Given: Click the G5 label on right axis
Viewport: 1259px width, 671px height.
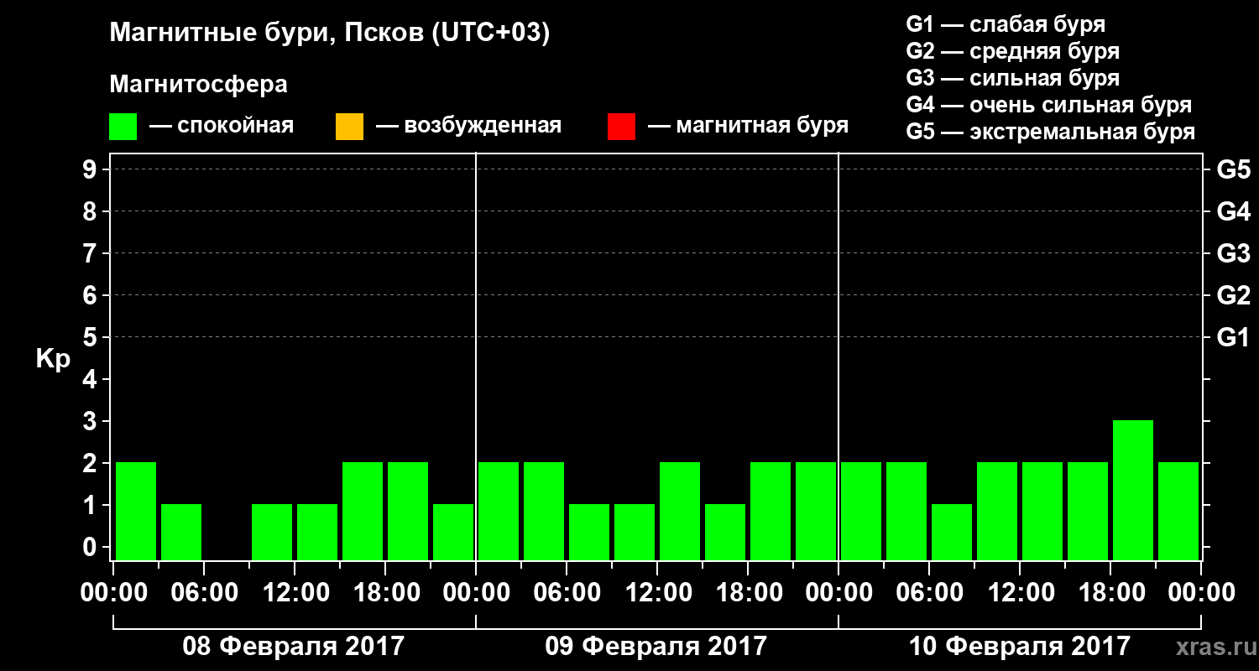Looking at the screenshot, I should click(1234, 169).
